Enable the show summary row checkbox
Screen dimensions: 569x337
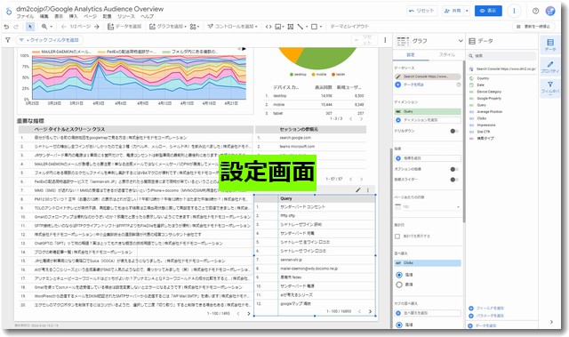tap(397, 237)
